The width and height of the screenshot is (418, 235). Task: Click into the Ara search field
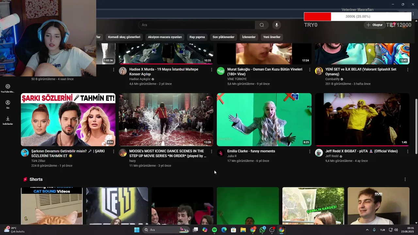[x=197, y=25]
